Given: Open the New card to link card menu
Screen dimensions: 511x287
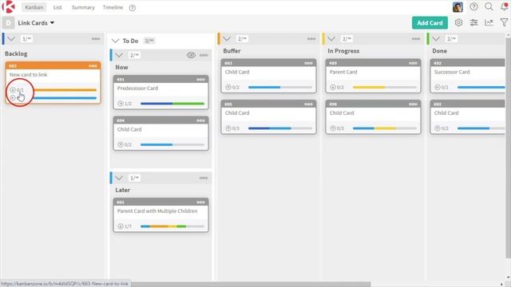Looking at the screenshot, I should tap(93, 65).
